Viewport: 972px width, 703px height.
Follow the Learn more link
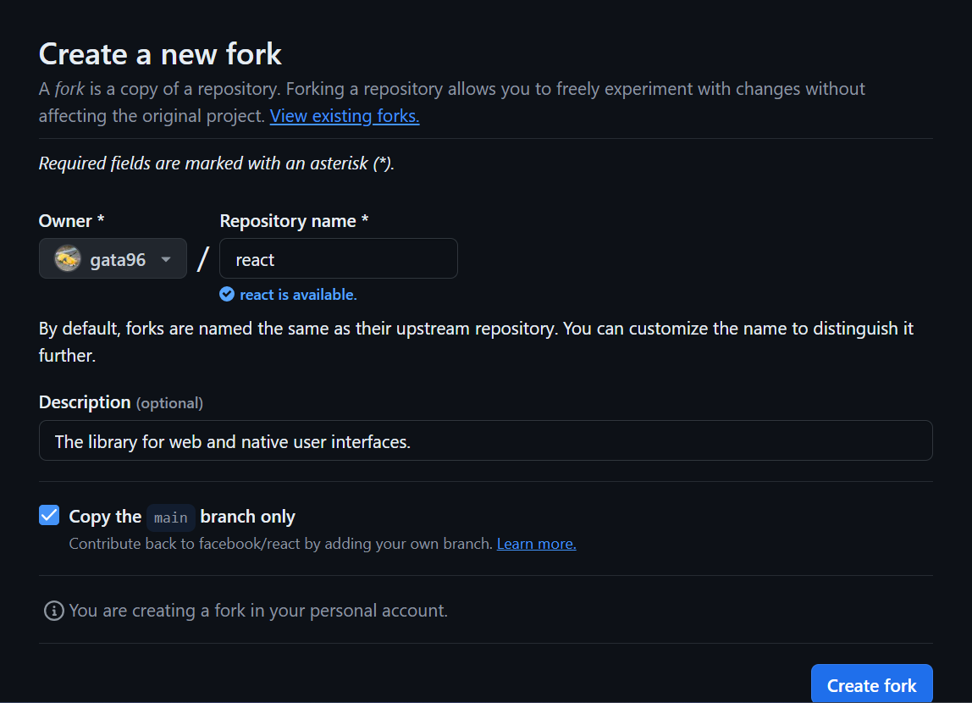coord(536,544)
